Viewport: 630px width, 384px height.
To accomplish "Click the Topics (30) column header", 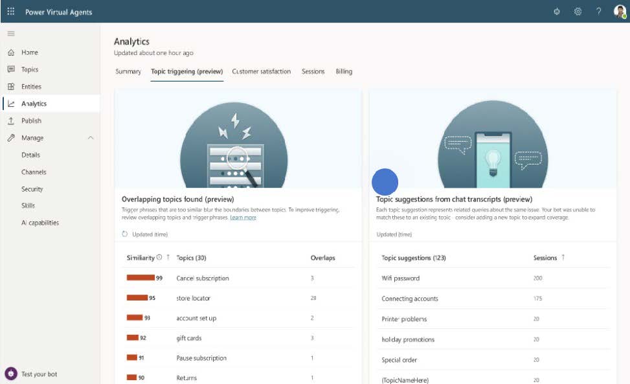I will tap(191, 258).
